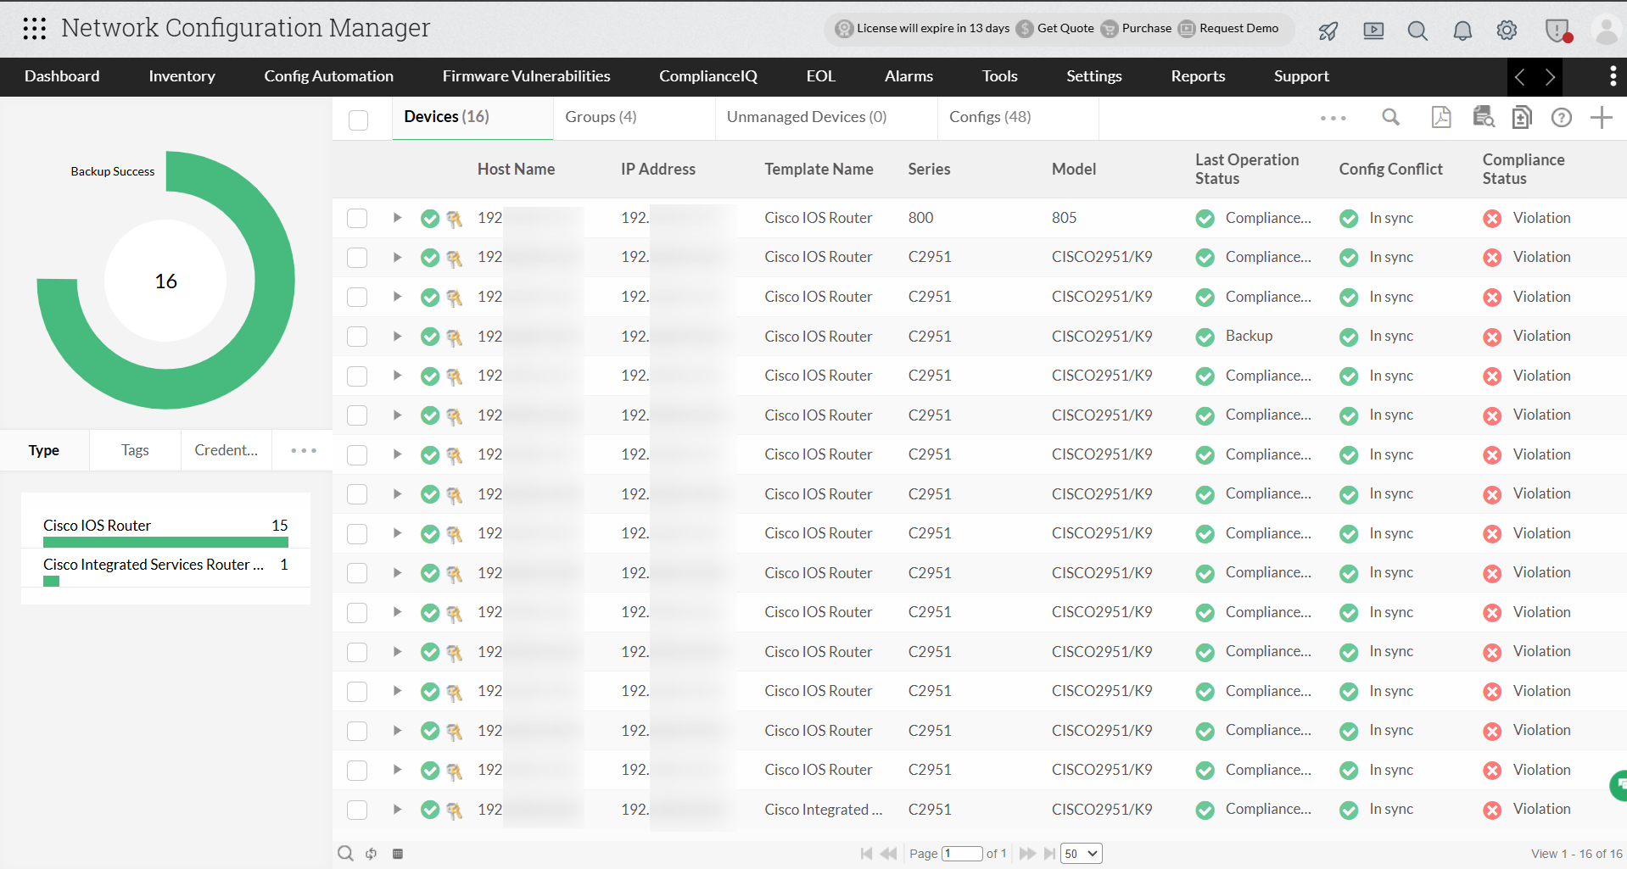Viewport: 1627px width, 869px height.
Task: Click the rocket launch icon in header
Action: [1328, 31]
